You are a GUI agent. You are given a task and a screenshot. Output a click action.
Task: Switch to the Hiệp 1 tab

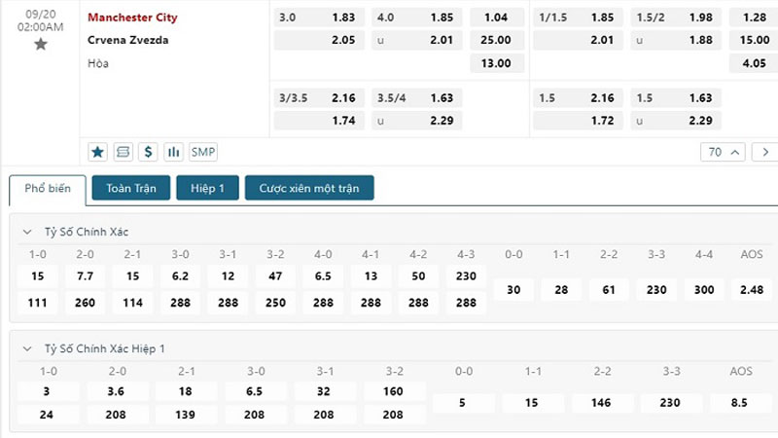pos(207,188)
